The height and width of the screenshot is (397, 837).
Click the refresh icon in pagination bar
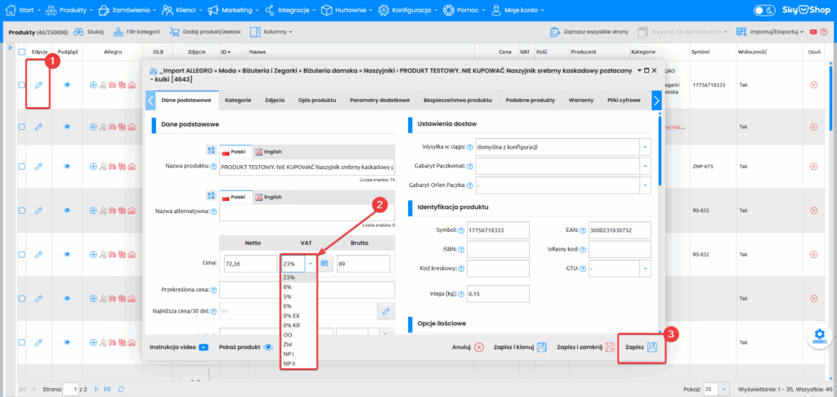click(x=121, y=388)
